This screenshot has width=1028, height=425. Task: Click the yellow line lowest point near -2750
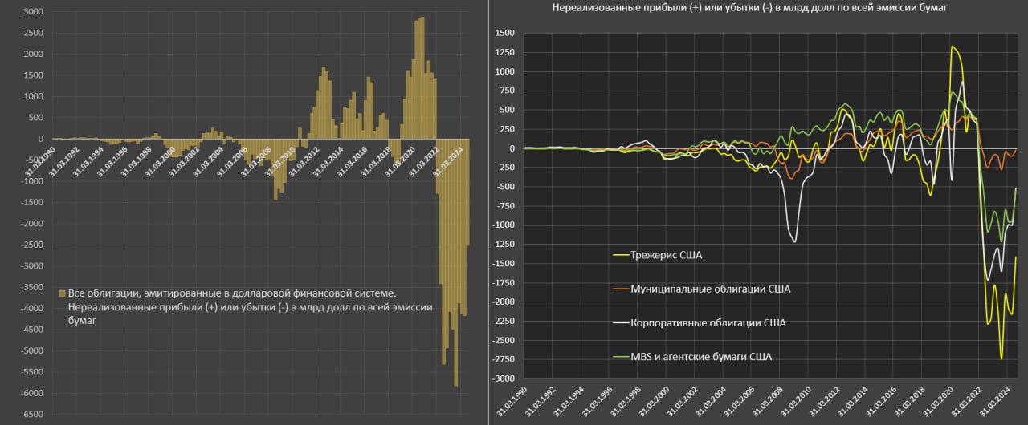[x=1001, y=356]
